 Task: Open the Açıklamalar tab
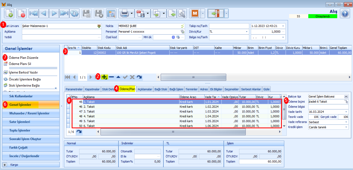[145, 89]
